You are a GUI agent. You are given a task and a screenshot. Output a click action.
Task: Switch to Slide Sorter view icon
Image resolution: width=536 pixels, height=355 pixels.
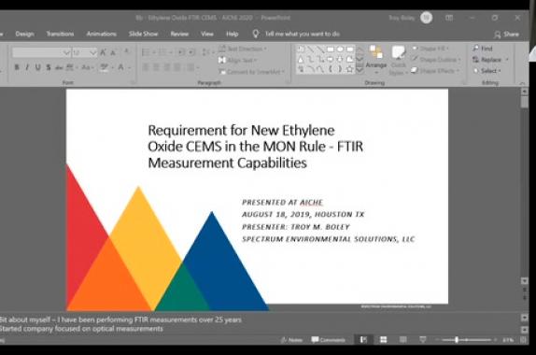coord(384,340)
